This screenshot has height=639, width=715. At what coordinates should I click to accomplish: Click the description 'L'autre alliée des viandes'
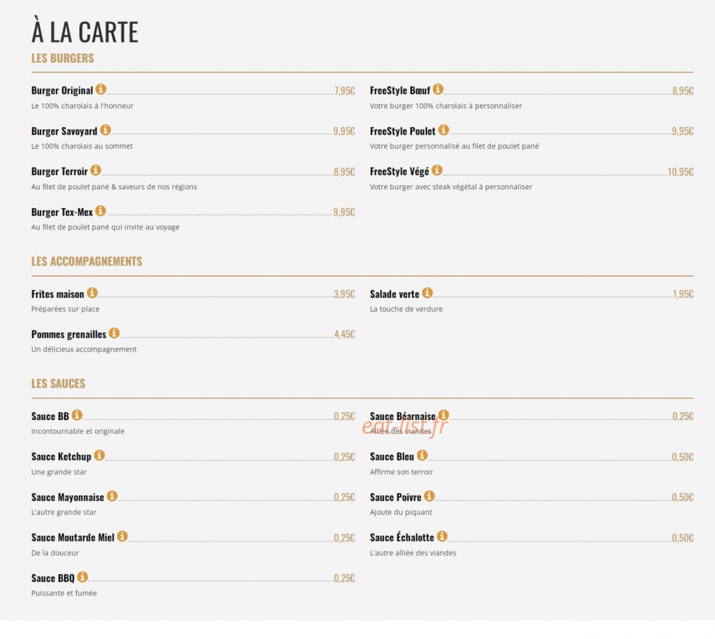click(413, 553)
